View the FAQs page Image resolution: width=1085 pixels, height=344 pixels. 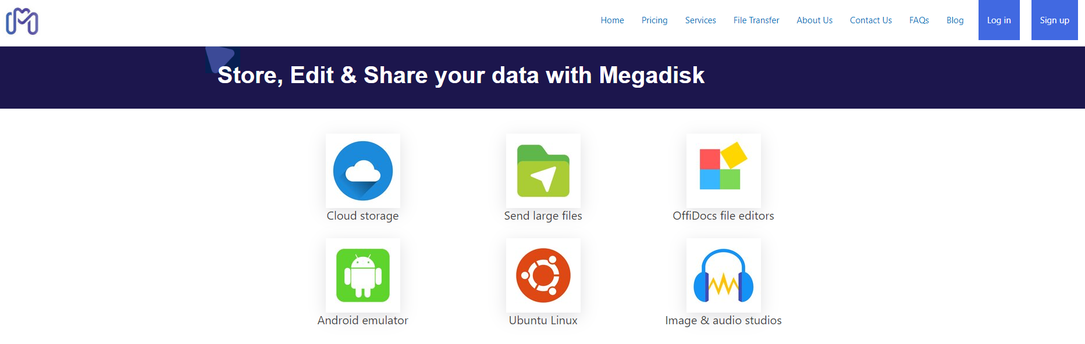(919, 20)
